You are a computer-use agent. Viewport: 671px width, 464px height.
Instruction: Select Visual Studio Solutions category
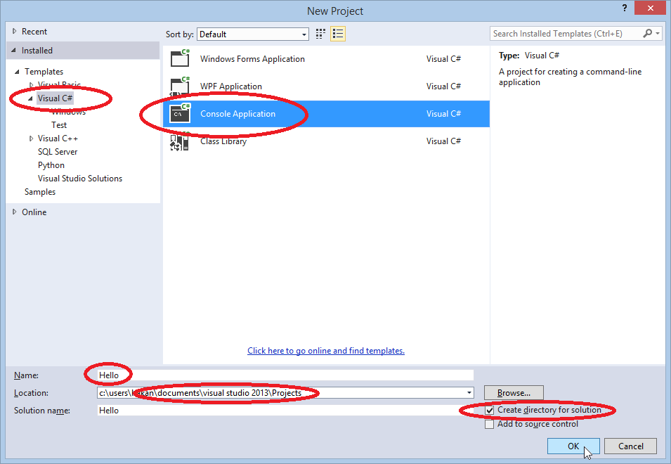click(80, 179)
